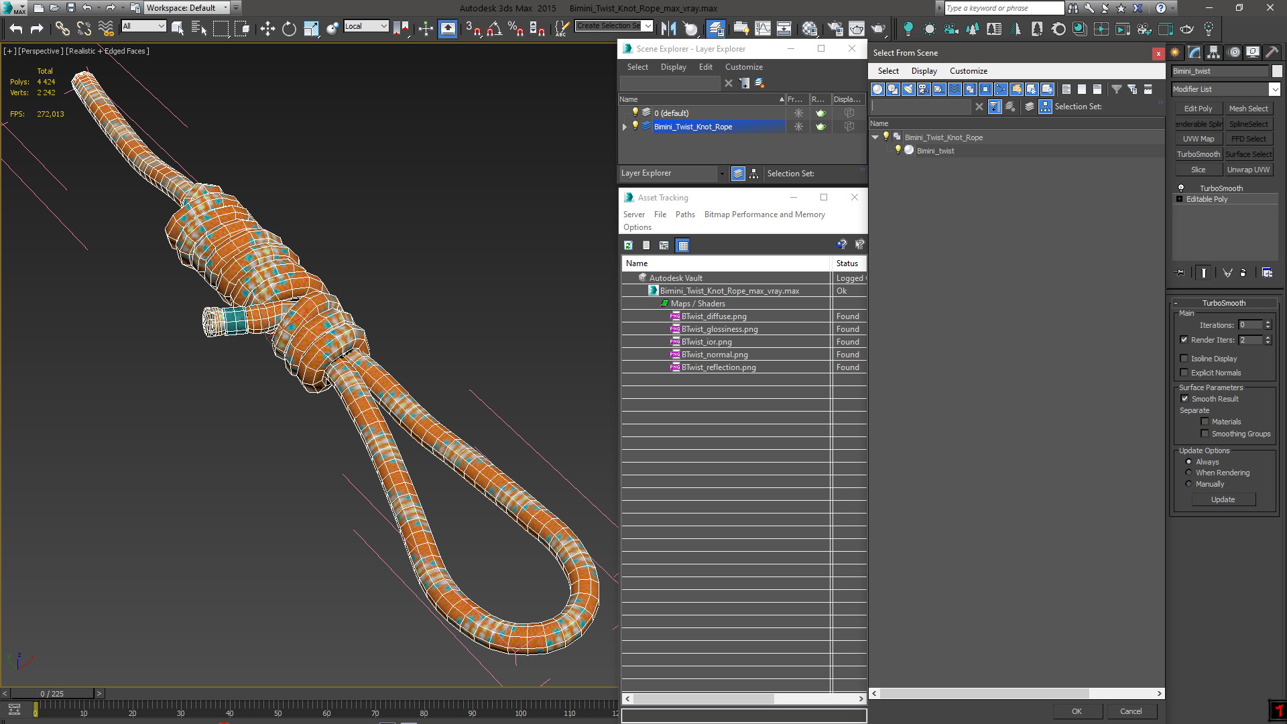This screenshot has height=724, width=1287.
Task: Enable the Isoline Display checkbox
Action: [1184, 359]
